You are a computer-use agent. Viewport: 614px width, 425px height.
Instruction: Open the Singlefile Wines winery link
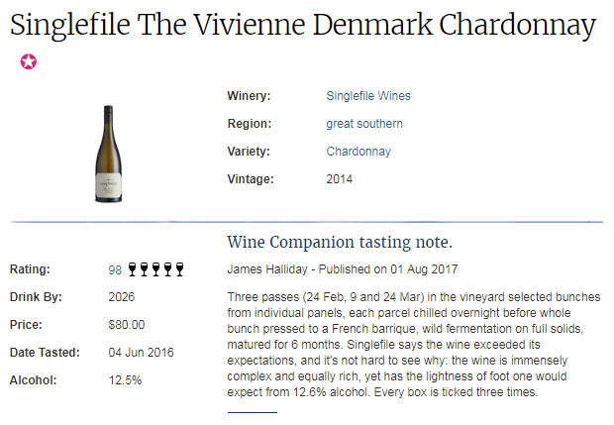click(x=368, y=96)
